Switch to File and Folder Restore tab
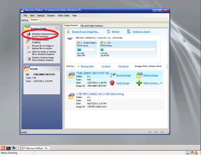 92,26
